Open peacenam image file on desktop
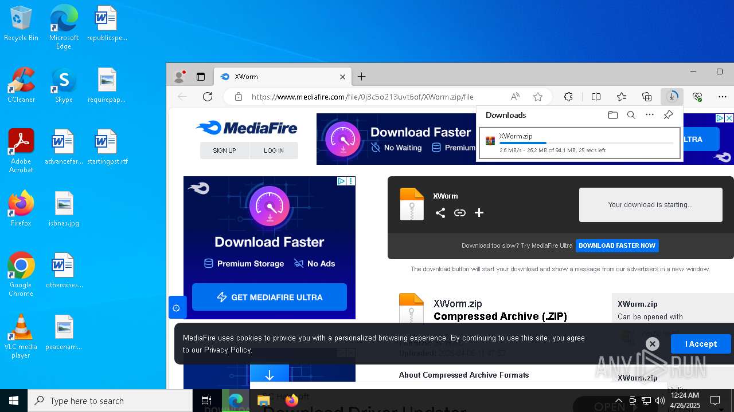The image size is (734, 412). 64,333
